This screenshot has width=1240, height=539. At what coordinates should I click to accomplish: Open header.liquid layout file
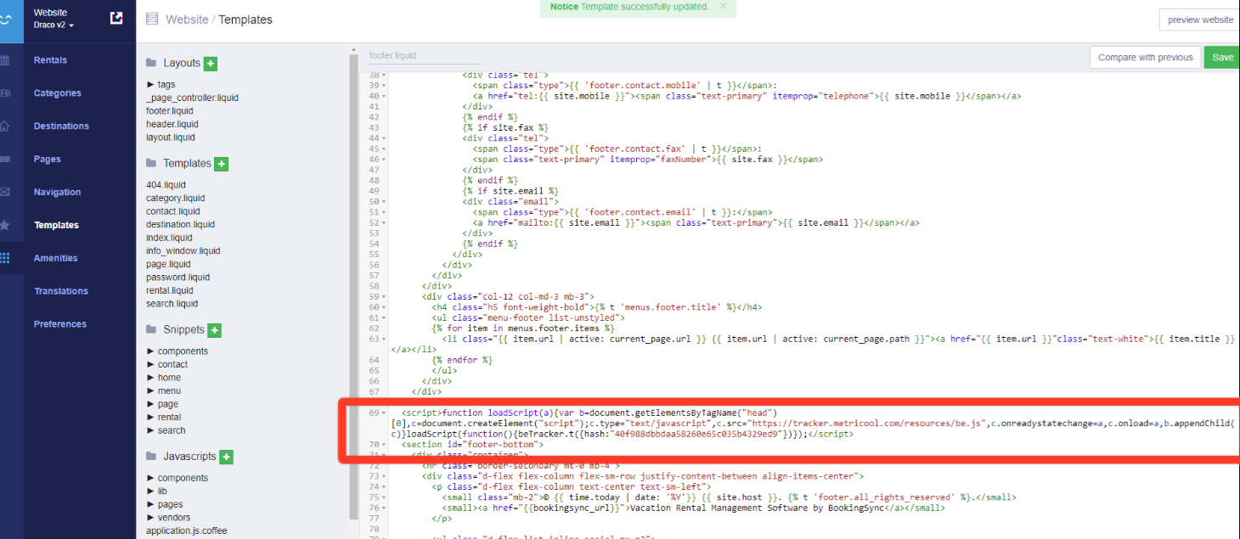pos(172,124)
